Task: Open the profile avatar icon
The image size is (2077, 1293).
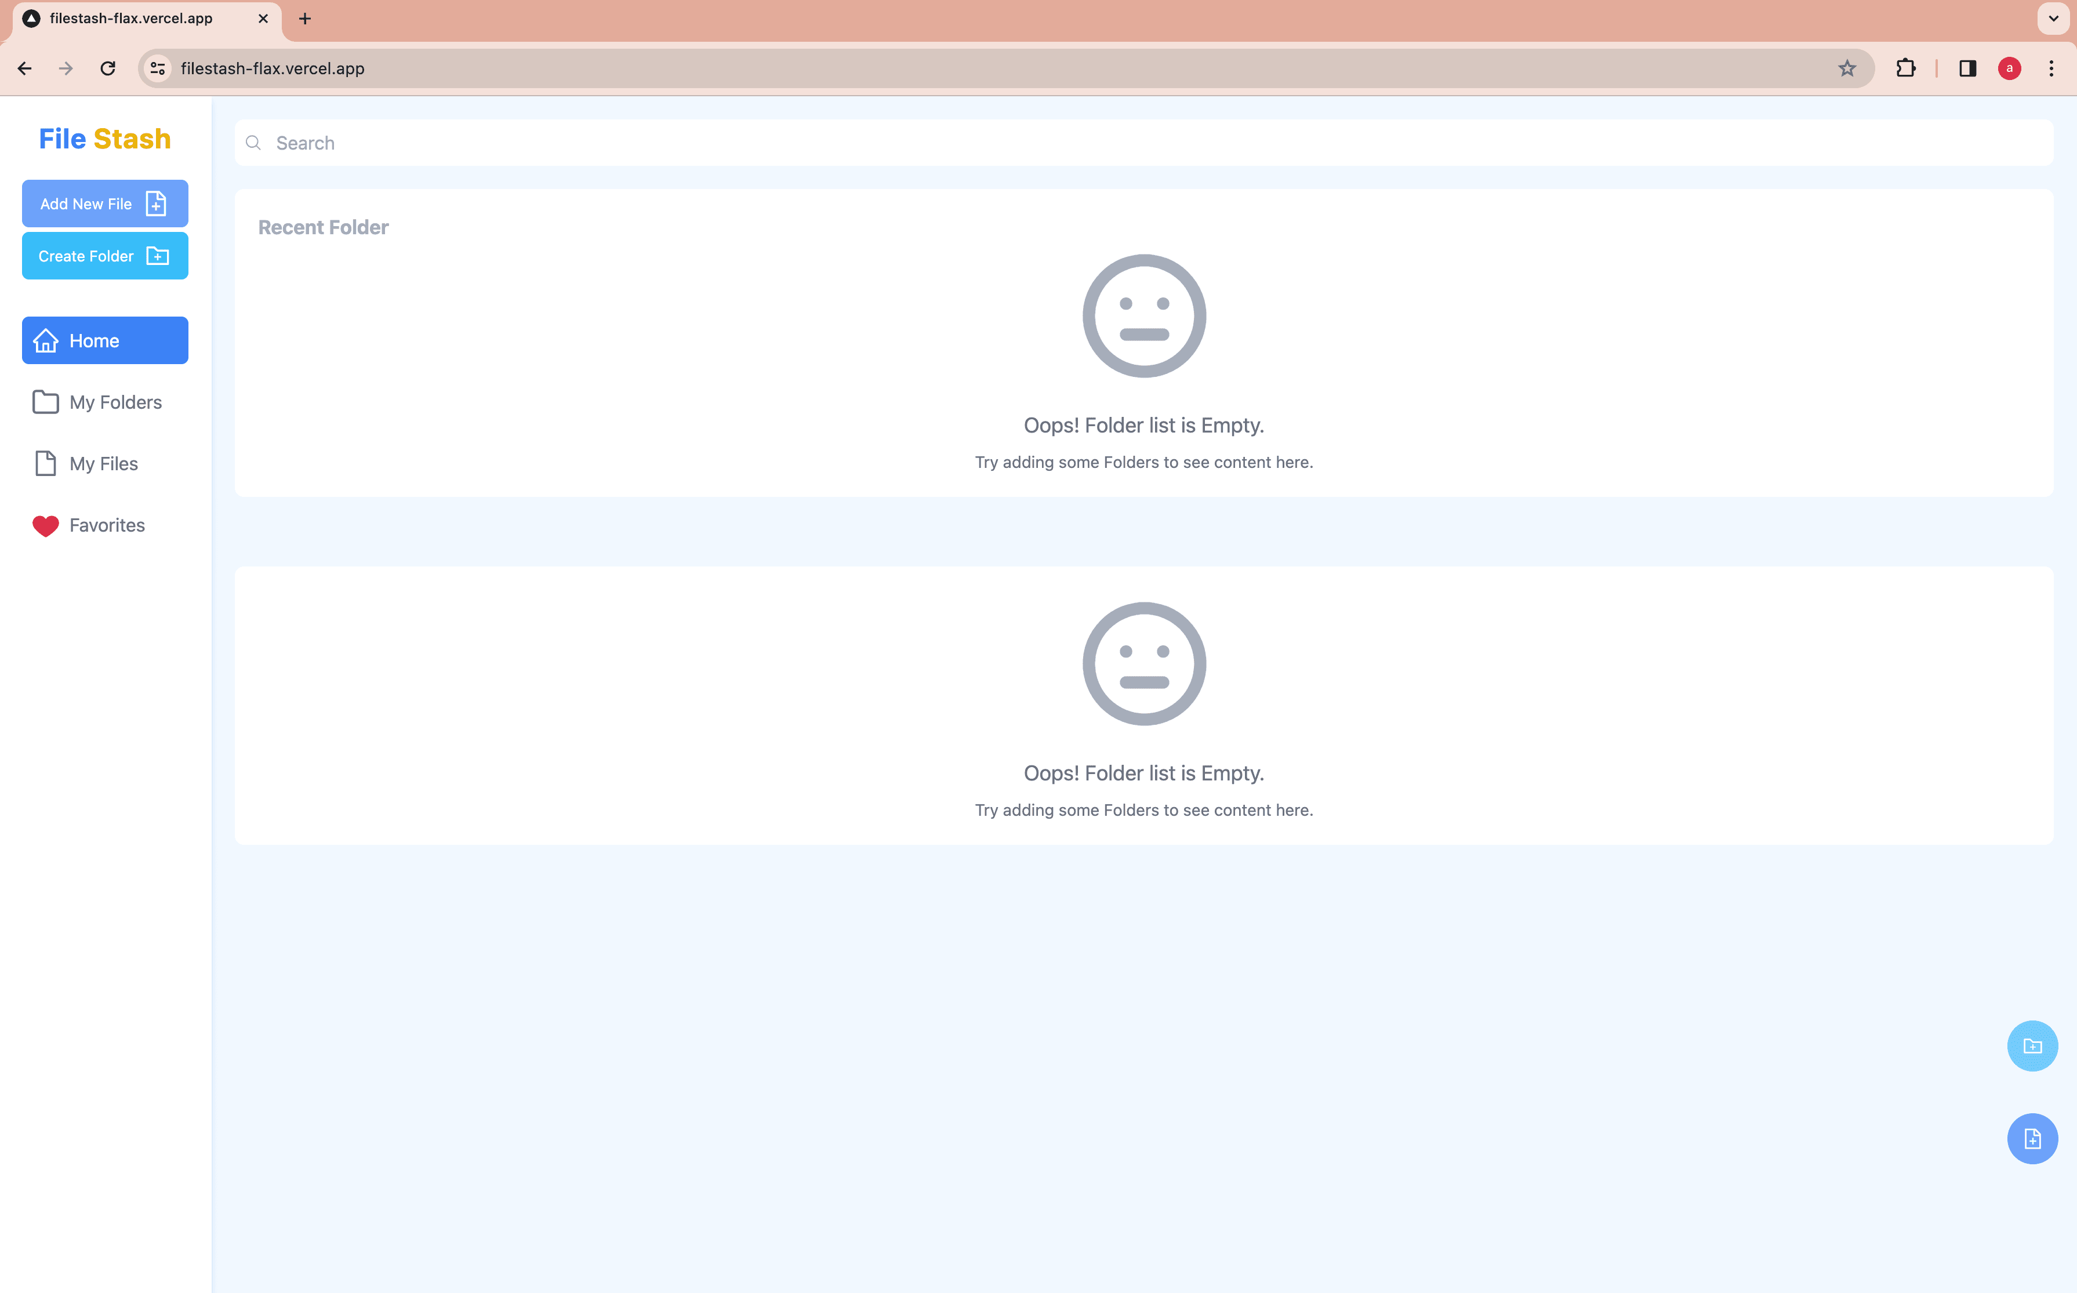Action: coord(2009,68)
